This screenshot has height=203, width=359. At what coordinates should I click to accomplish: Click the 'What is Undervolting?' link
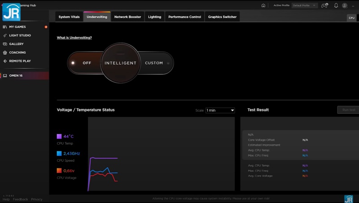point(74,38)
